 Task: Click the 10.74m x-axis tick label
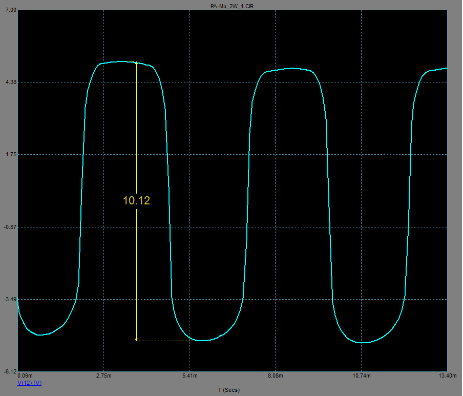(x=361, y=377)
